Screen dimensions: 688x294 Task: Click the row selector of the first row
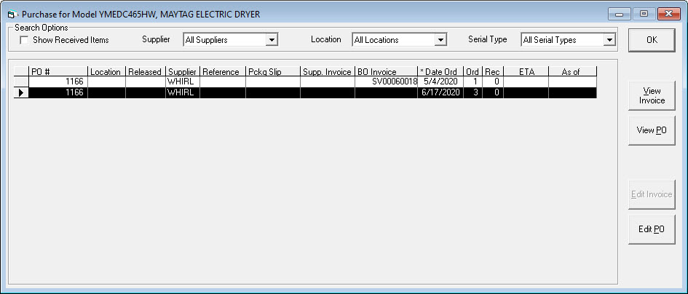(21, 82)
